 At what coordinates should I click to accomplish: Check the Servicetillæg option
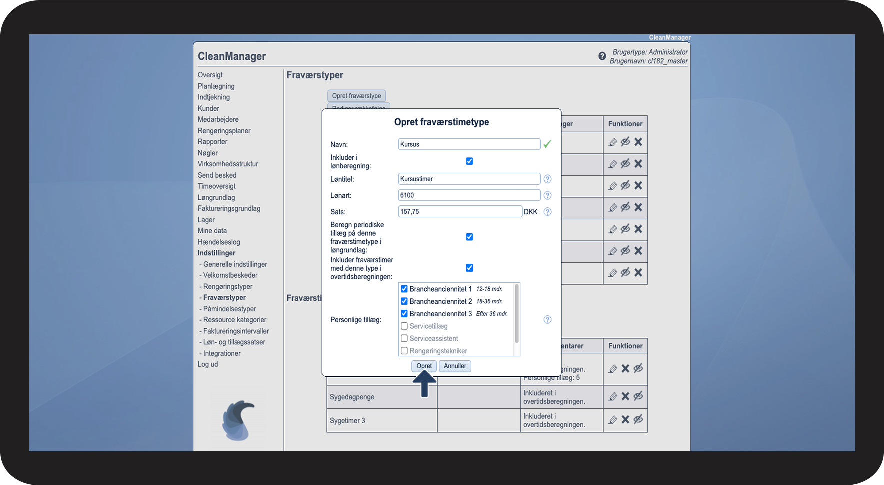(404, 326)
